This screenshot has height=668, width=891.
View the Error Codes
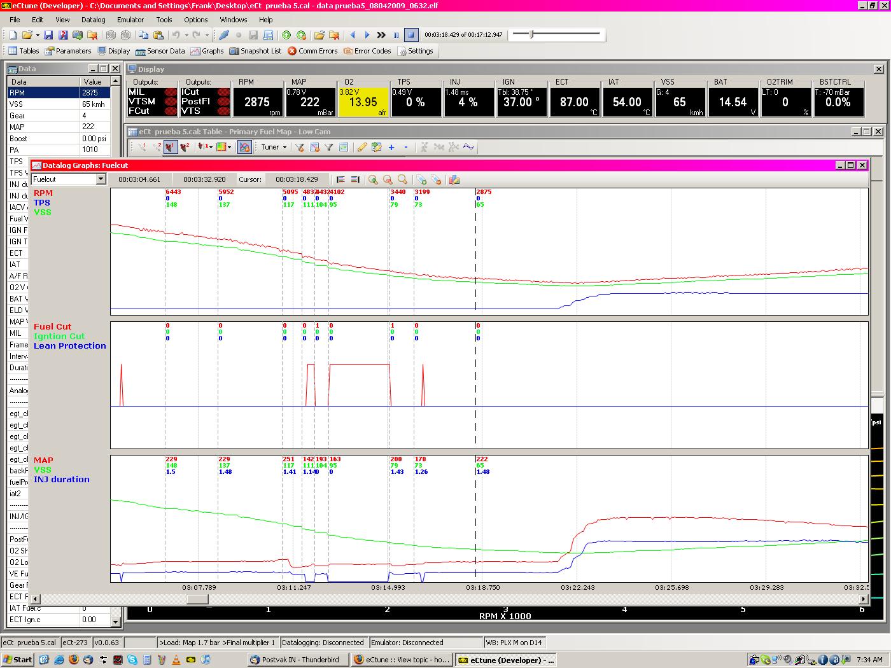[x=367, y=51]
